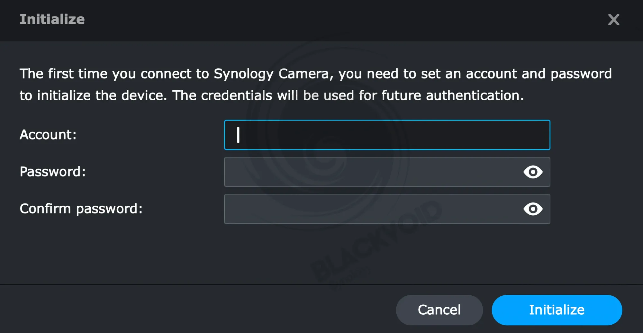Click "account and password" in the description
The height and width of the screenshot is (333, 643).
[x=539, y=74]
